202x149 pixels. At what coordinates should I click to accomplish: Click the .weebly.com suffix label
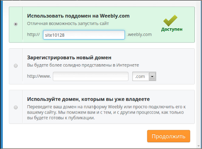tap(139, 35)
